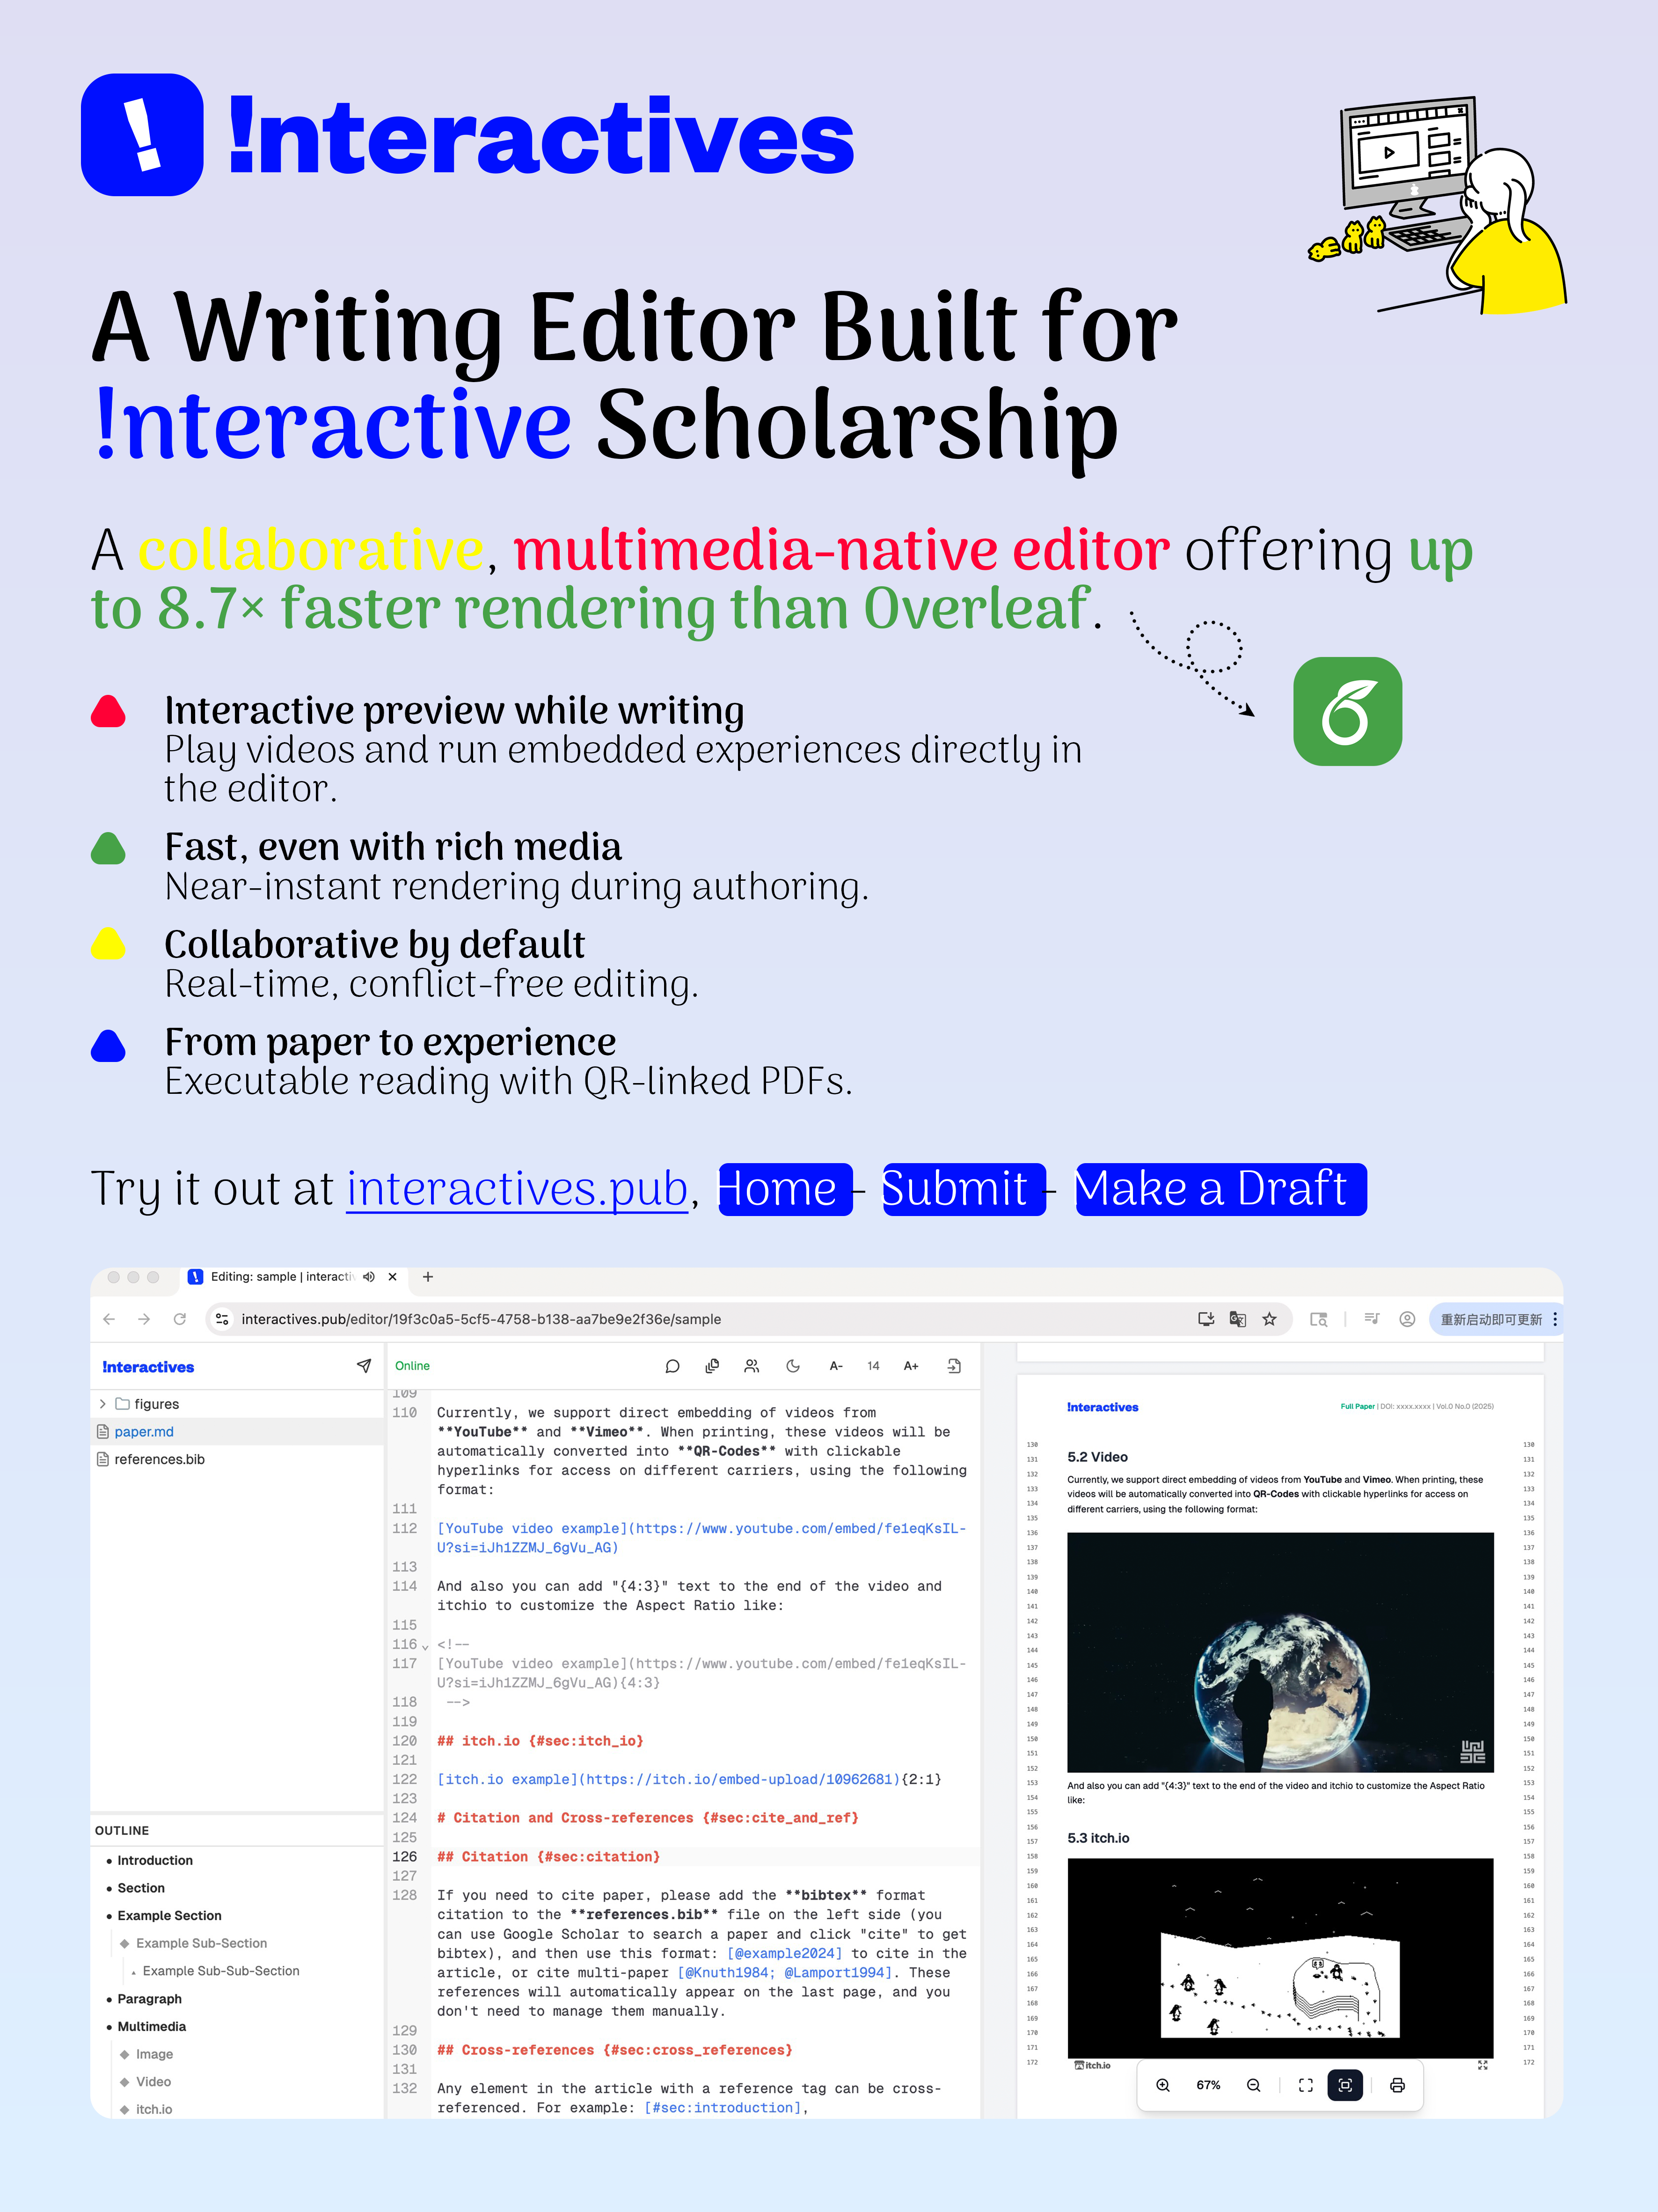This screenshot has width=1658, height=2212.
Task: Click the green Overleaf leaf logo
Action: click(1347, 711)
